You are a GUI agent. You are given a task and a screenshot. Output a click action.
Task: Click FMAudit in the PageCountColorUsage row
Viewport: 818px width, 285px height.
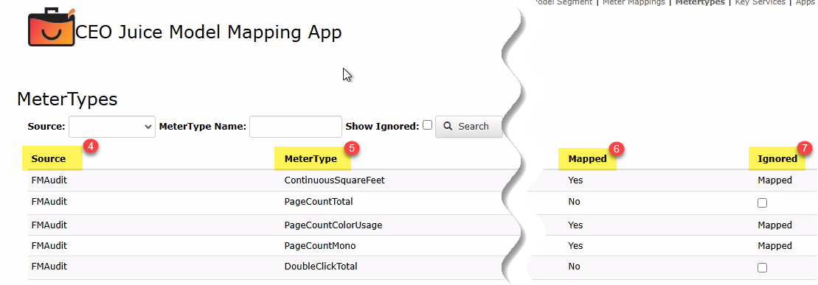click(x=49, y=225)
